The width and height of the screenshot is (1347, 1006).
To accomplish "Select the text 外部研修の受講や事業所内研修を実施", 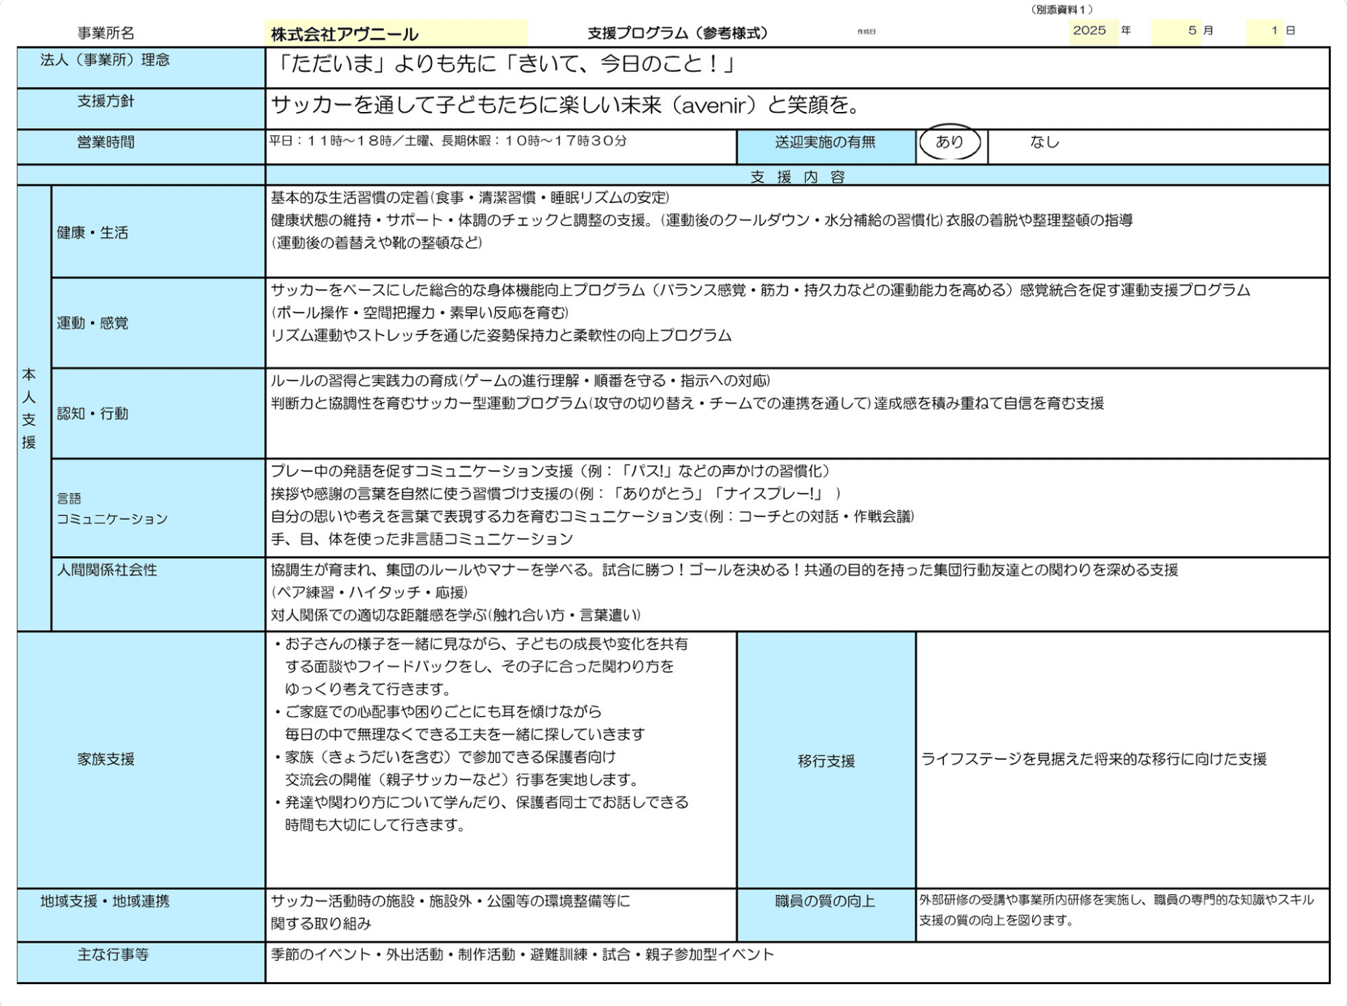I will pyautogui.click(x=1116, y=910).
